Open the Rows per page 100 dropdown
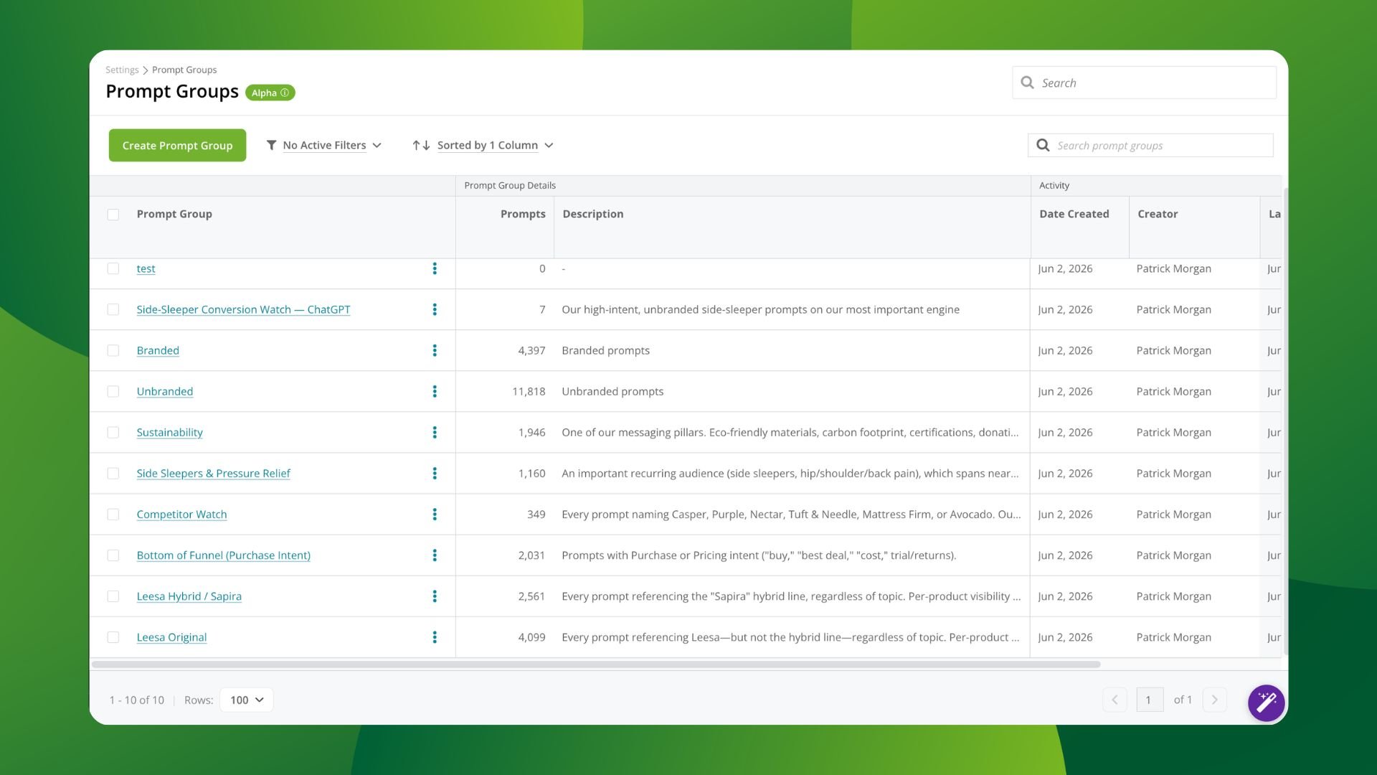 (x=247, y=700)
